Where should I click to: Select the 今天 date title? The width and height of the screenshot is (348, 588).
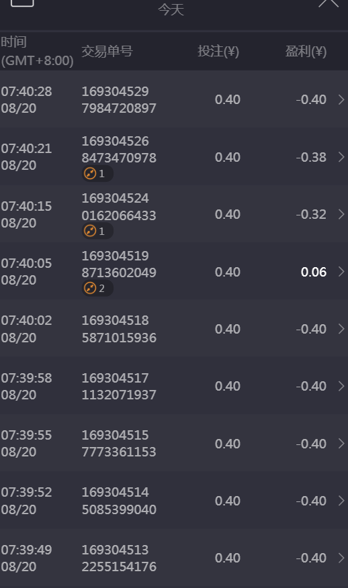(x=171, y=9)
